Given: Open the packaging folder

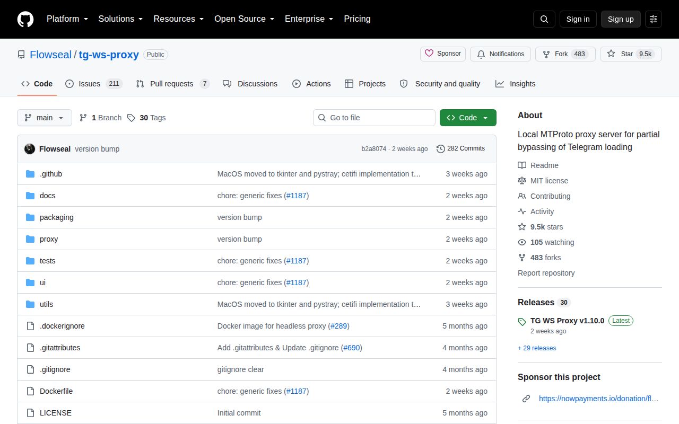Looking at the screenshot, I should [57, 217].
